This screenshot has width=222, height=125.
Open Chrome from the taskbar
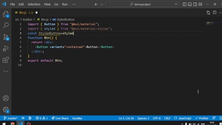point(12,124)
